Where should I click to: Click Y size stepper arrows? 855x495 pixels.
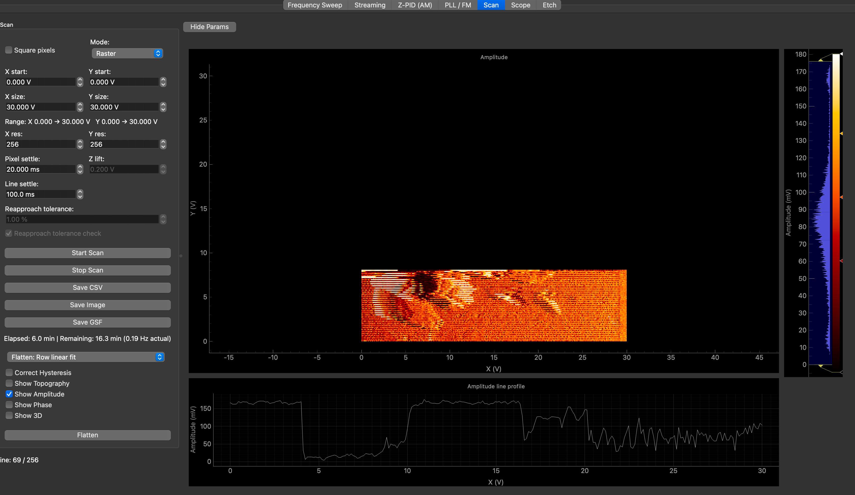tap(163, 107)
